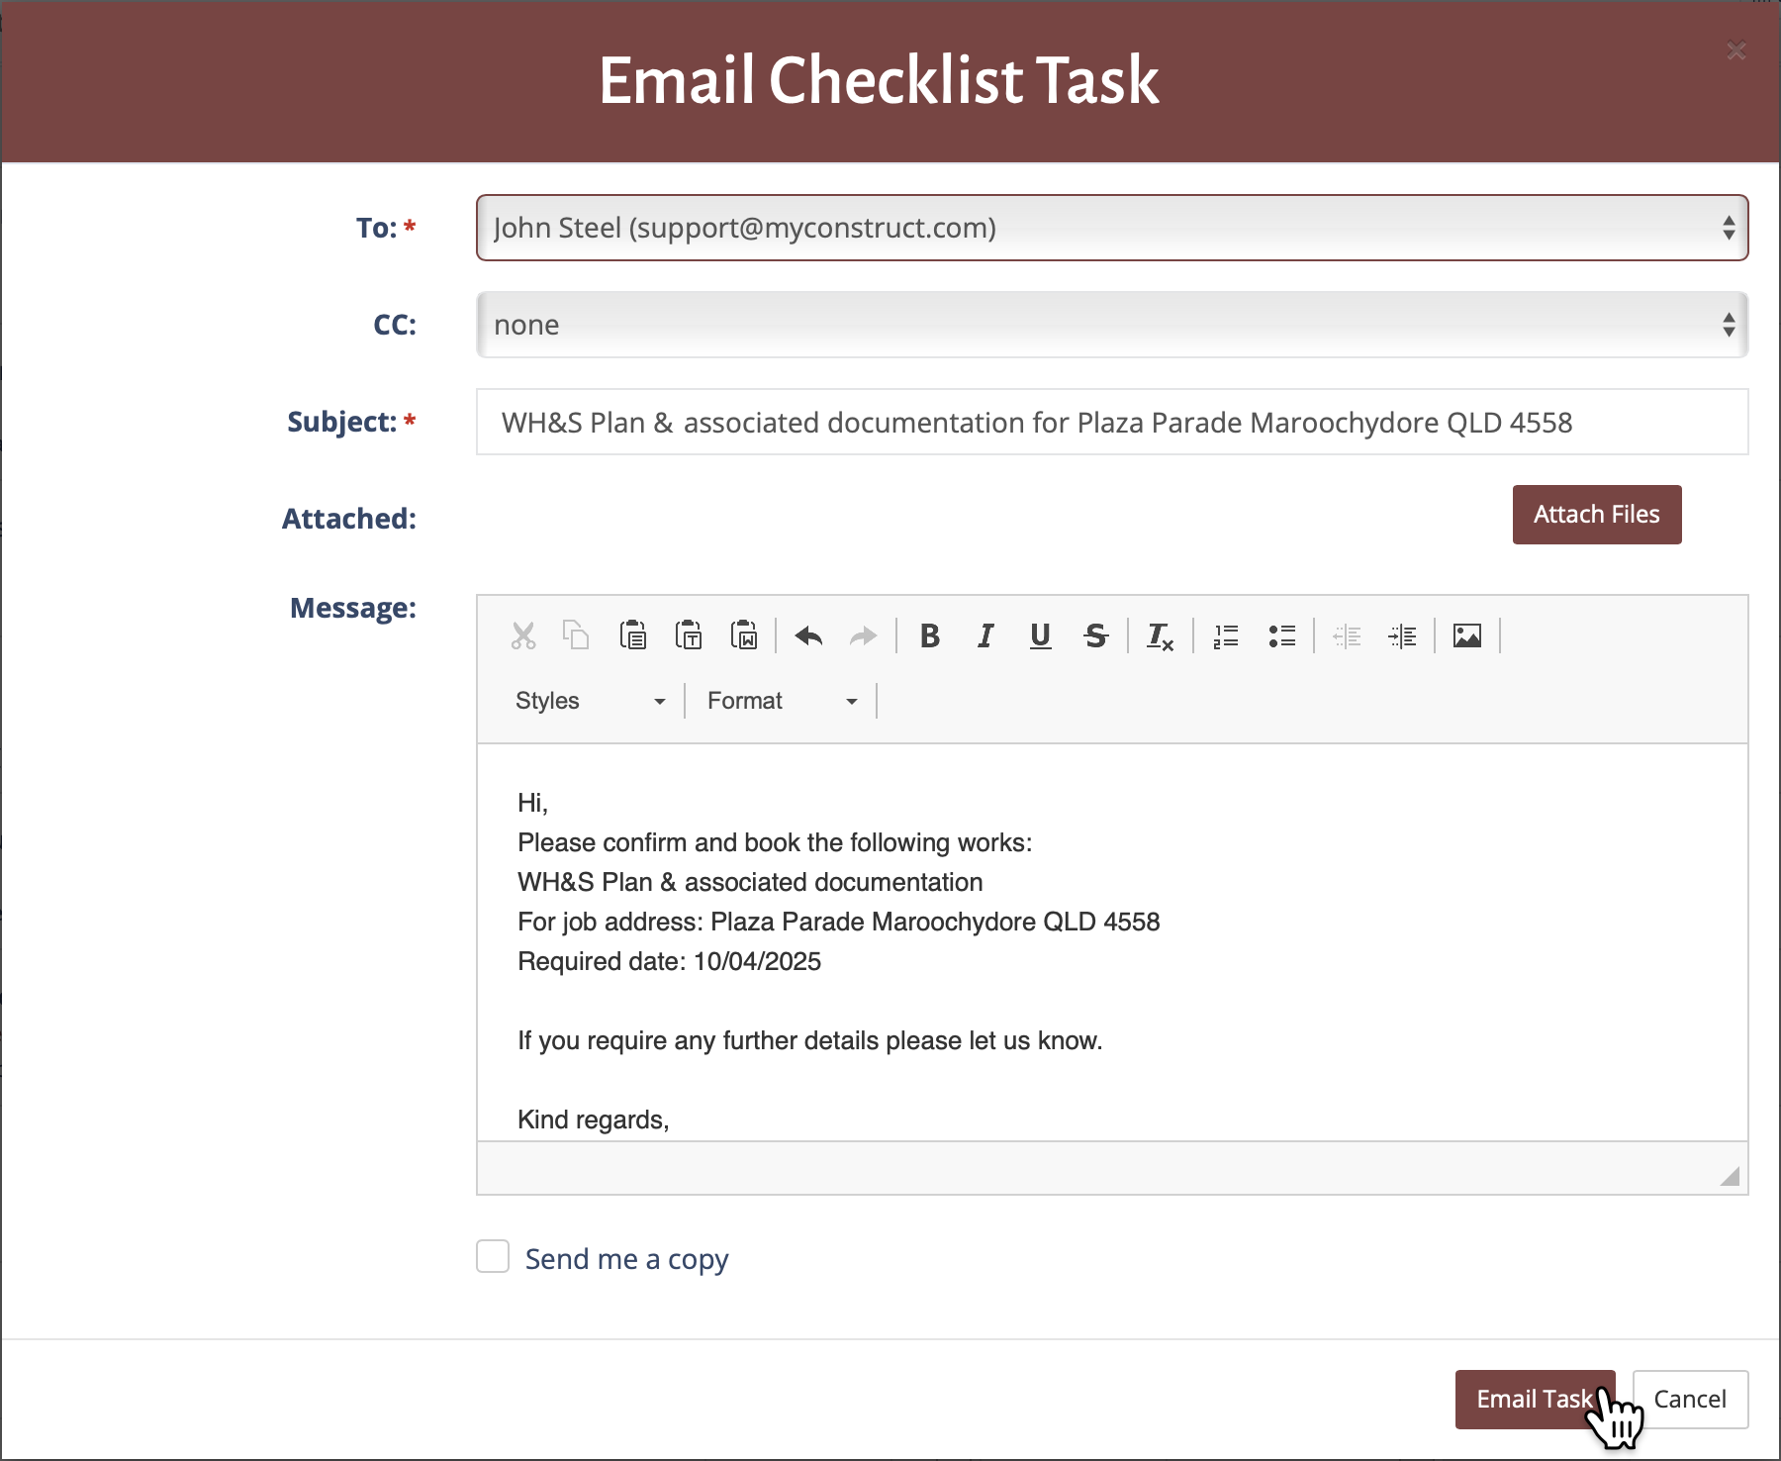Click the Attach Files button
The width and height of the screenshot is (1781, 1461).
[1596, 515]
